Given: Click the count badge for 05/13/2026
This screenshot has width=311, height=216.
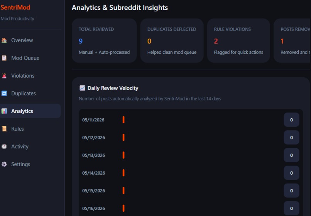Looking at the screenshot, I should (x=291, y=155).
